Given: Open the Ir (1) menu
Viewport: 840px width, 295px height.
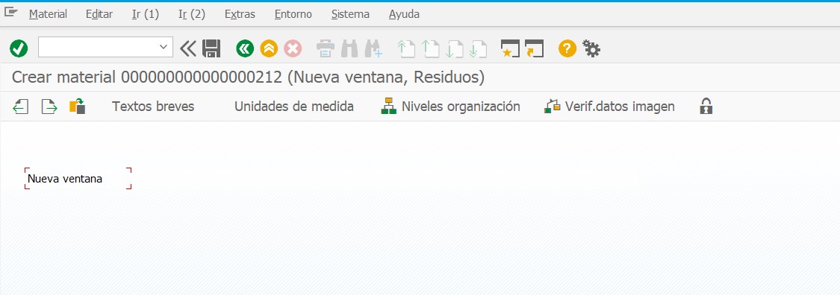Looking at the screenshot, I should coord(146,14).
